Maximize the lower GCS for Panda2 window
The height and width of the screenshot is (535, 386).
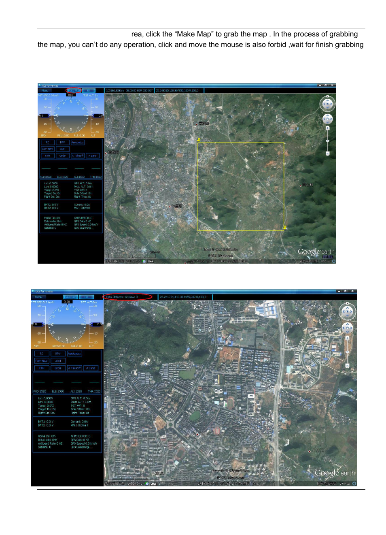345,291
